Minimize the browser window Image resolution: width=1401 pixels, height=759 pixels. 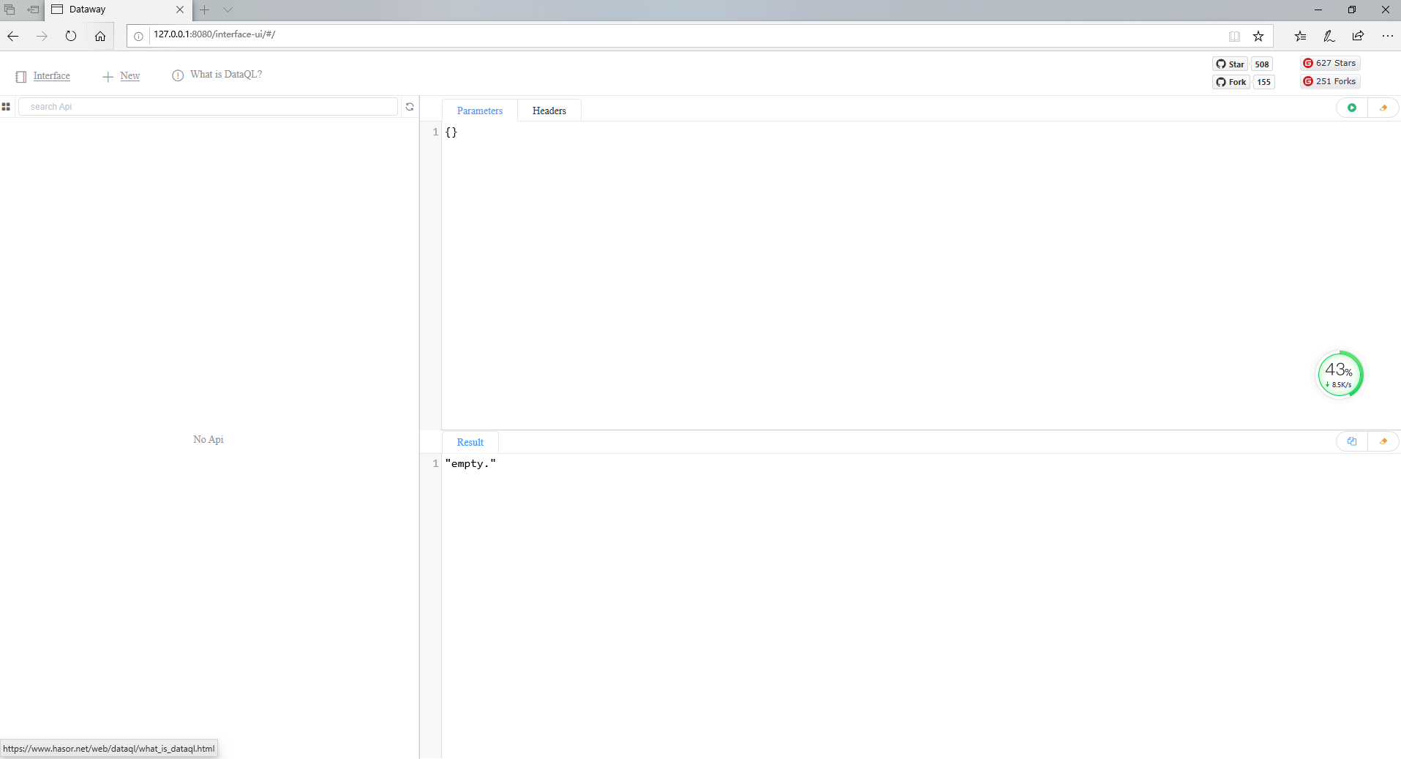coord(1318,10)
